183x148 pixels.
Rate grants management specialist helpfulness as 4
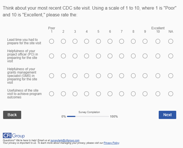point(87,76)
